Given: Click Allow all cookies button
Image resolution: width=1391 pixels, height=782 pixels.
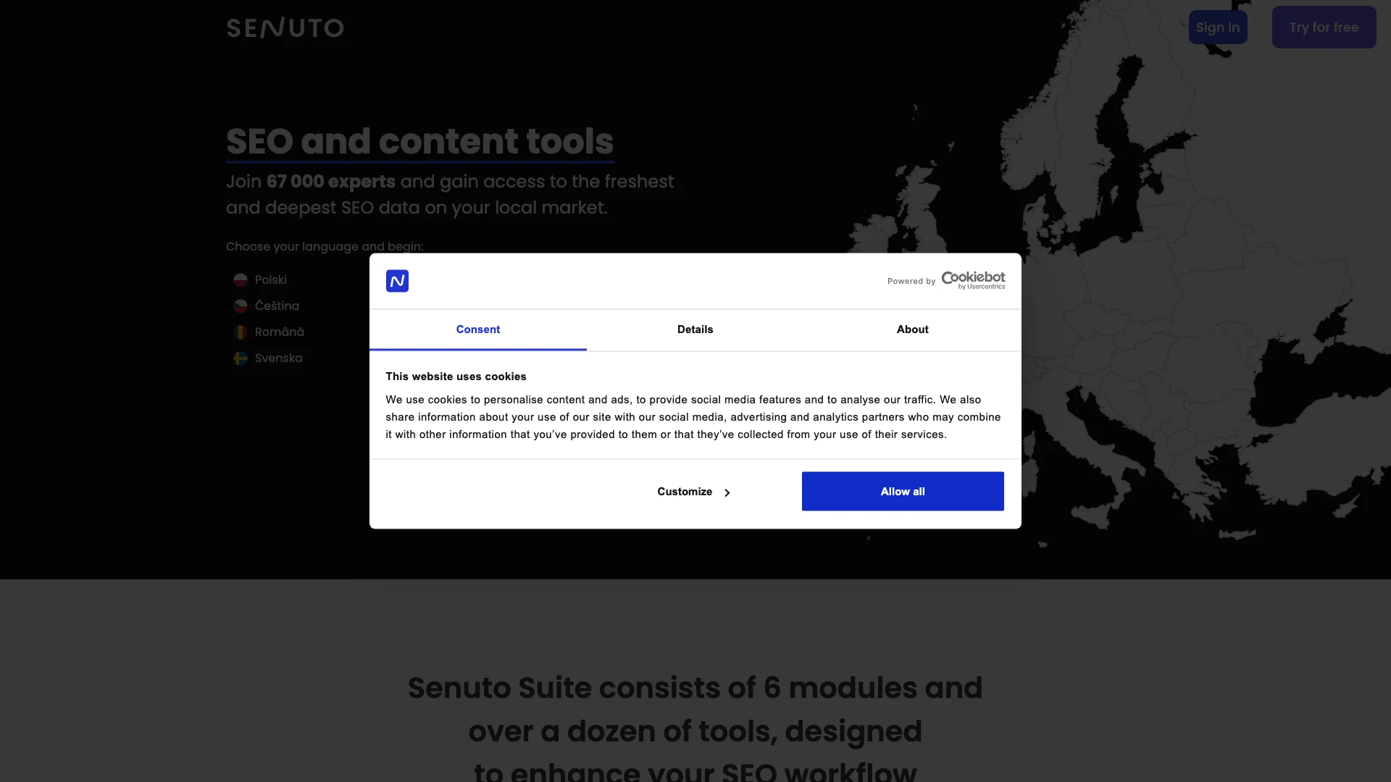Looking at the screenshot, I should coord(902,491).
